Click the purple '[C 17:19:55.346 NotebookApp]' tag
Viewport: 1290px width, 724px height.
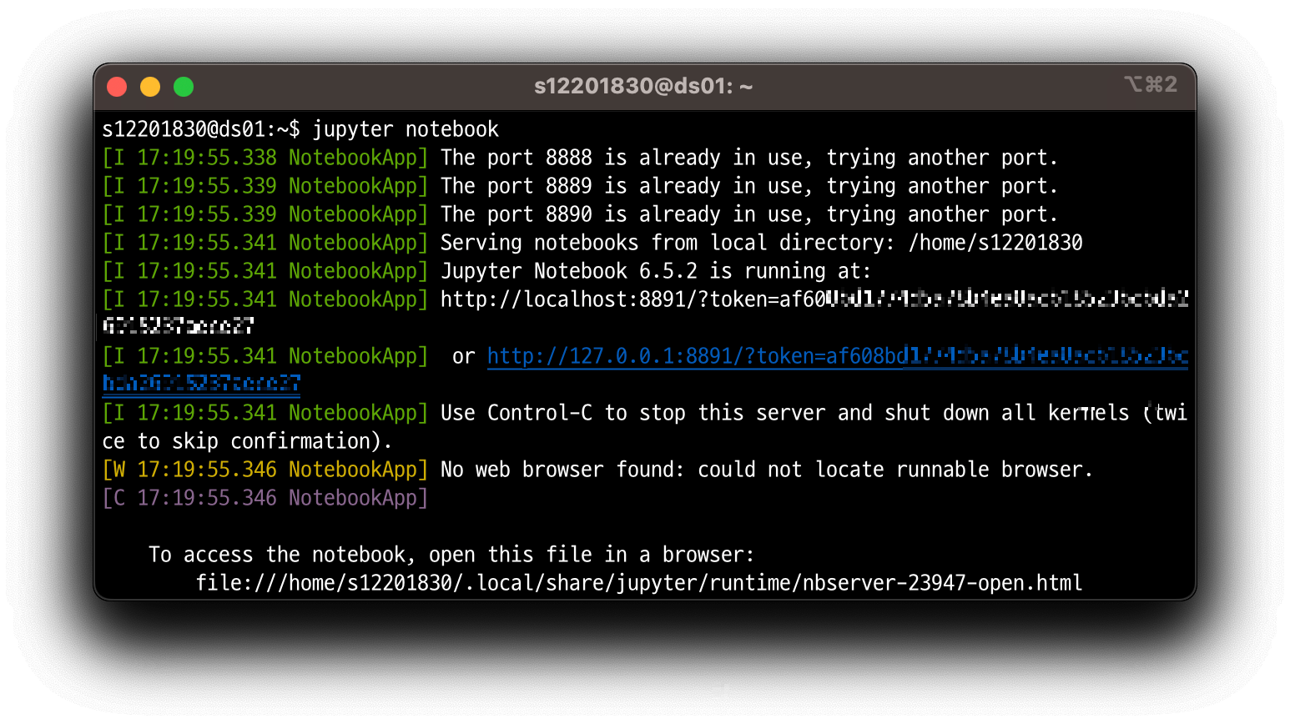pyautogui.click(x=265, y=498)
